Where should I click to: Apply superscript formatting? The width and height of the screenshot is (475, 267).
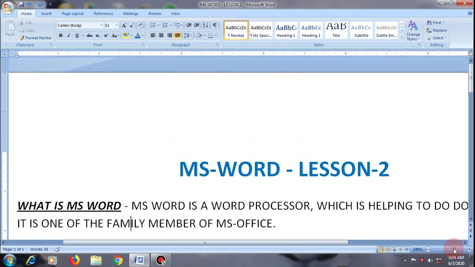point(106,36)
